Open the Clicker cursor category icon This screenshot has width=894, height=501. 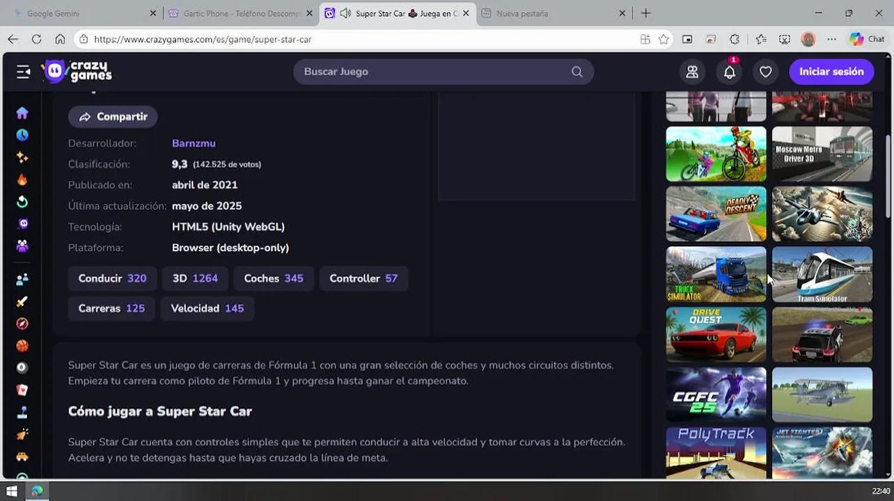(22, 435)
